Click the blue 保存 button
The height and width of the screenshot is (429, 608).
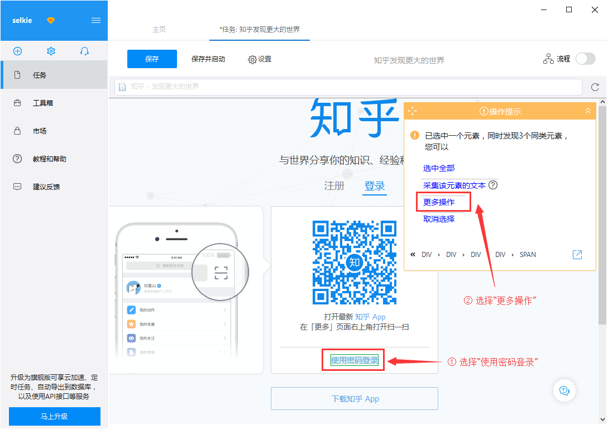pyautogui.click(x=152, y=59)
